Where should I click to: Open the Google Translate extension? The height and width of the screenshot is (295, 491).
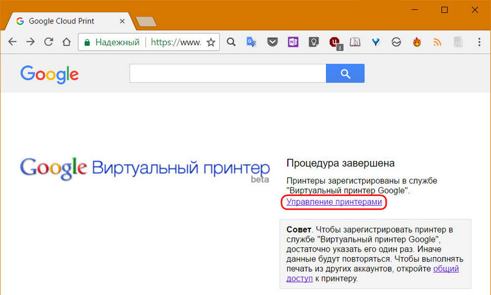(x=252, y=42)
